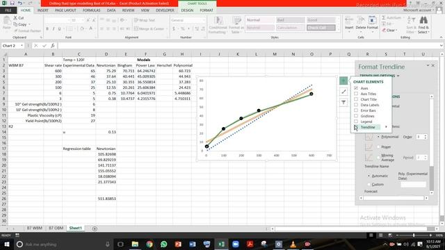Viewport: 445px width, 250px height.
Task: Open File Explorer in taskbar
Action: [135, 244]
